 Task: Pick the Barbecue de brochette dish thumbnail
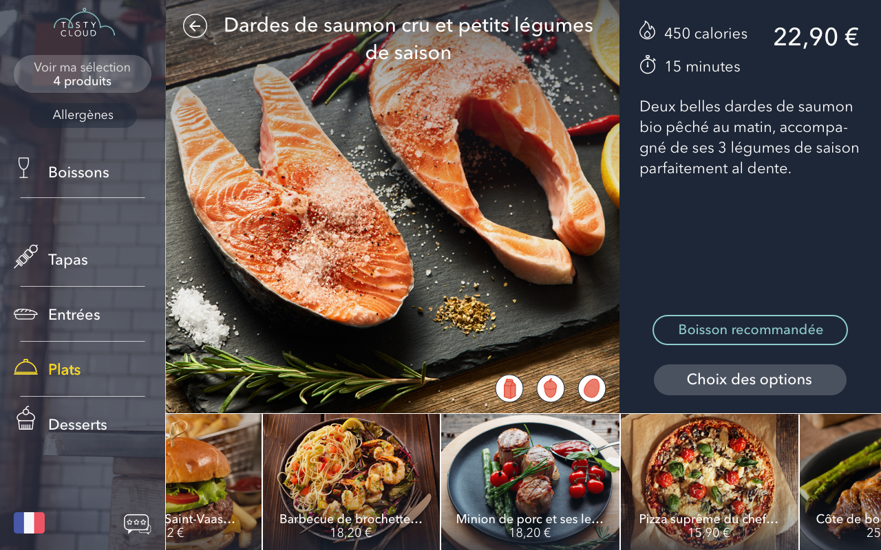[351, 482]
